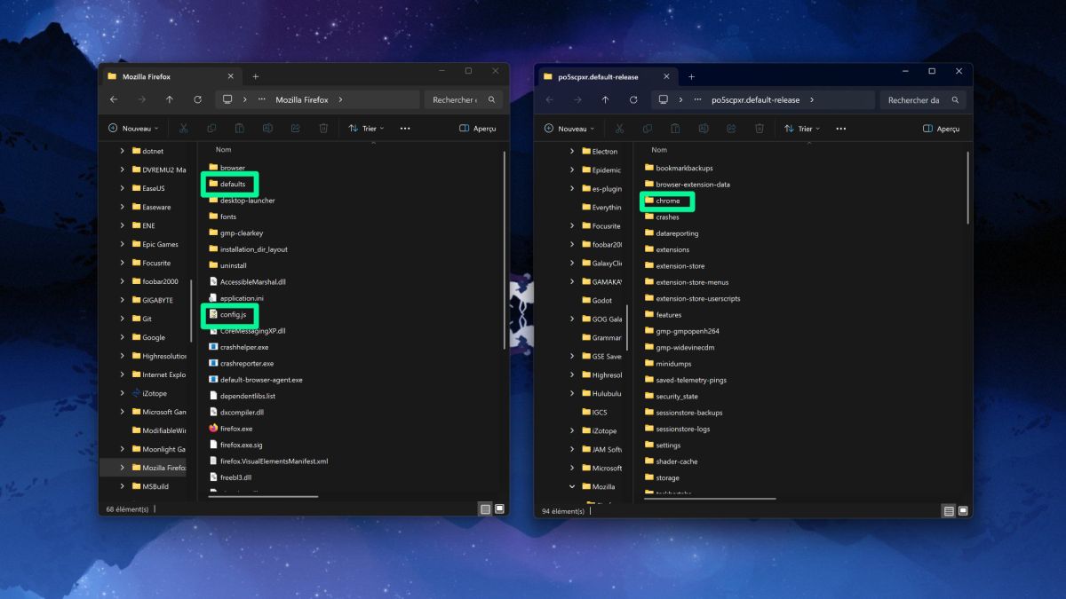The image size is (1066, 599).
Task: Open the Nouveau dropdown in po5scpxr.default-release window
Action: click(570, 129)
